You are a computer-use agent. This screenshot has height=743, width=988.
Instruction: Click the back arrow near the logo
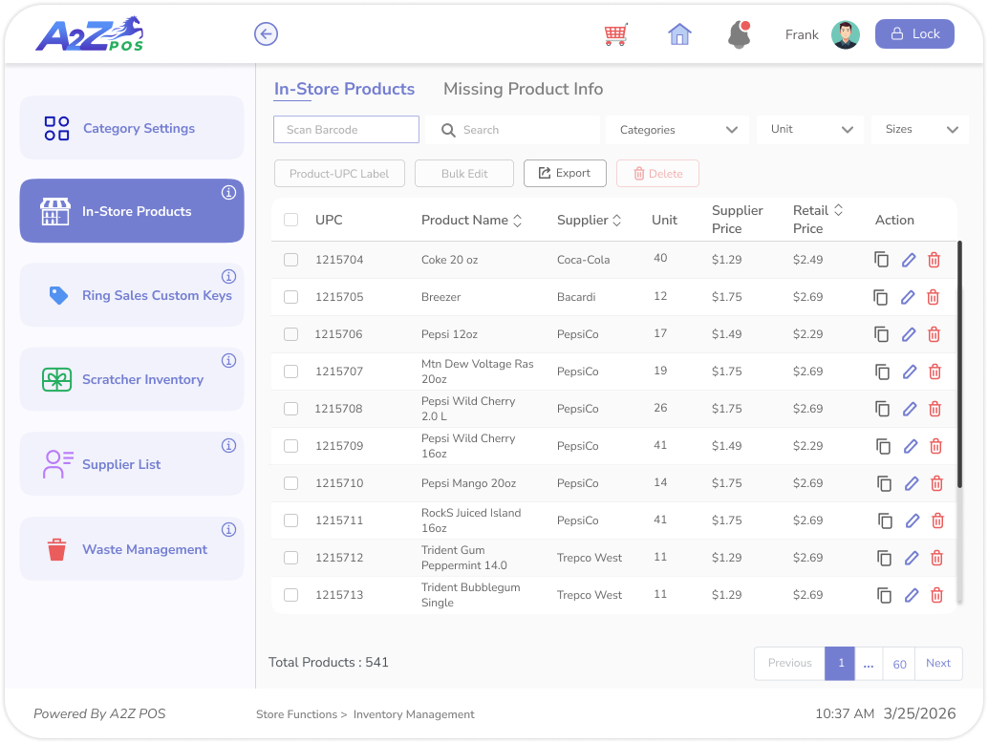click(266, 33)
